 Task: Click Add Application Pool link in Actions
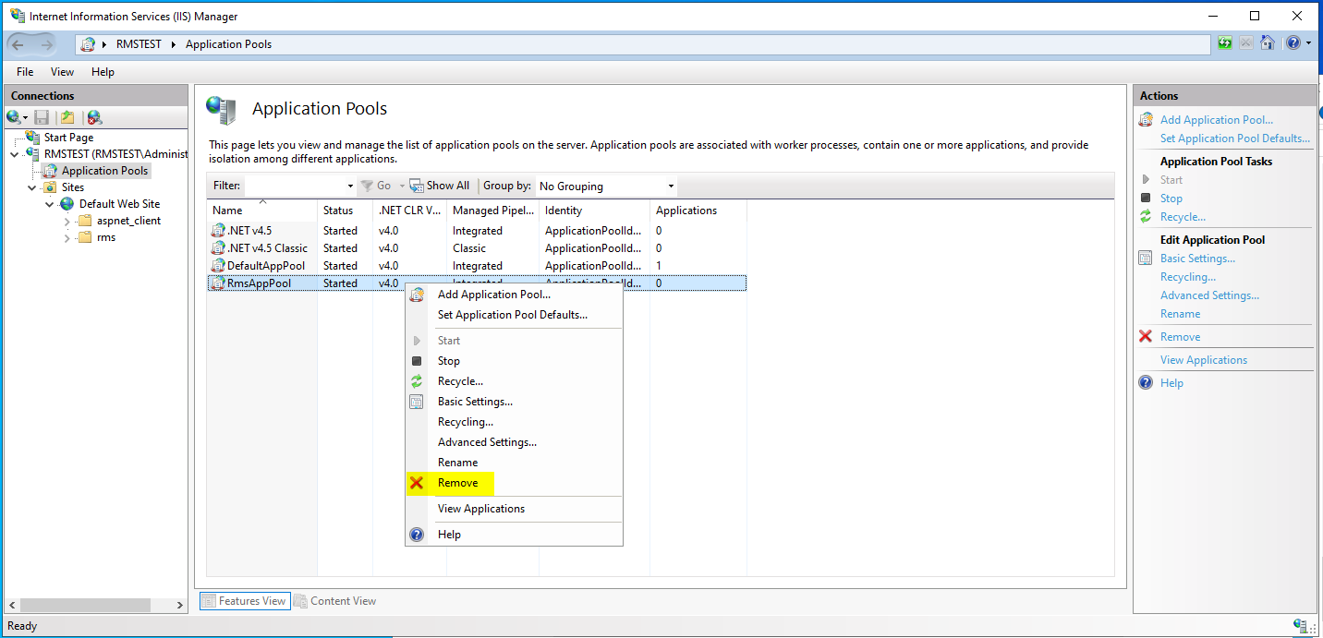[x=1216, y=120]
